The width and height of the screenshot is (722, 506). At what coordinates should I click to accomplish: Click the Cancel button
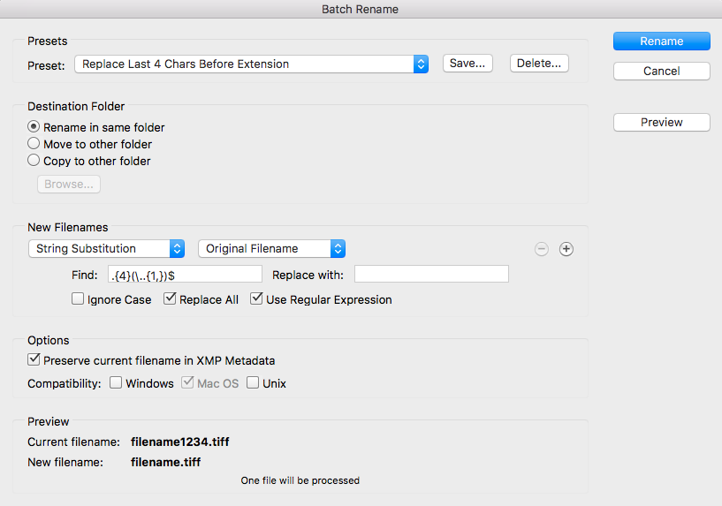pos(661,71)
